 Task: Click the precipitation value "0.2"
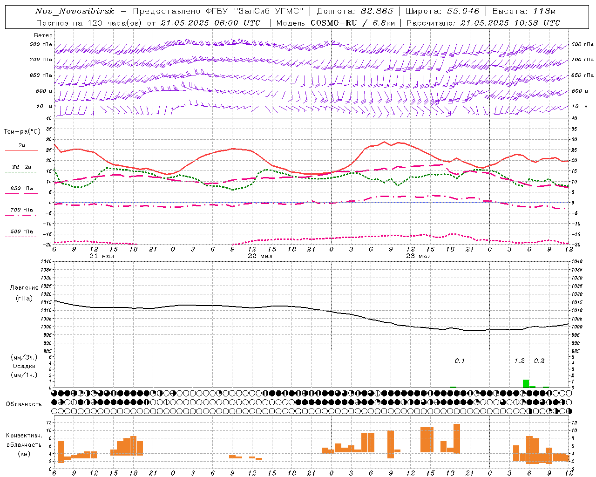[539, 361]
